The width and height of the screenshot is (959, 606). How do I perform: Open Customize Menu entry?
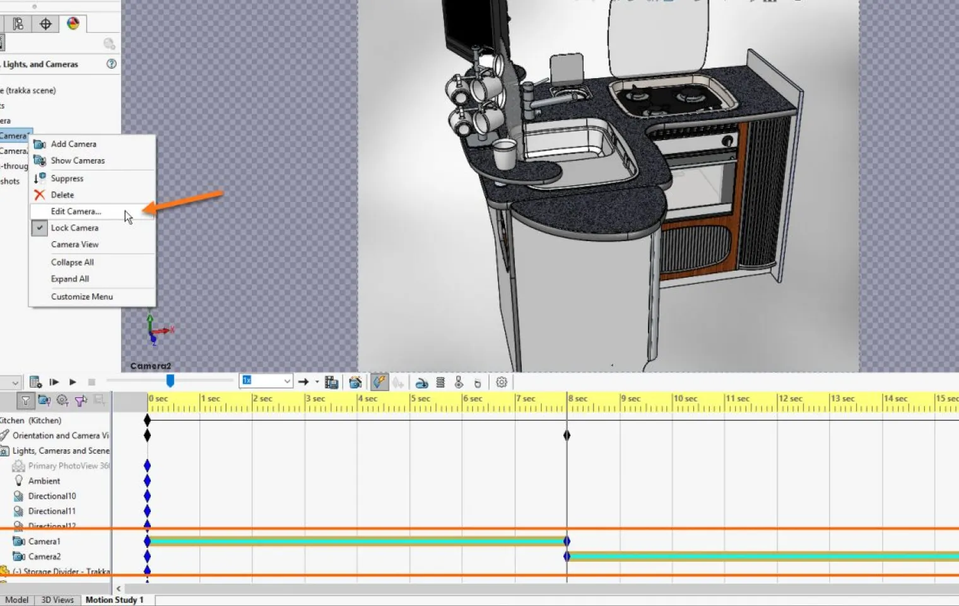93,297
